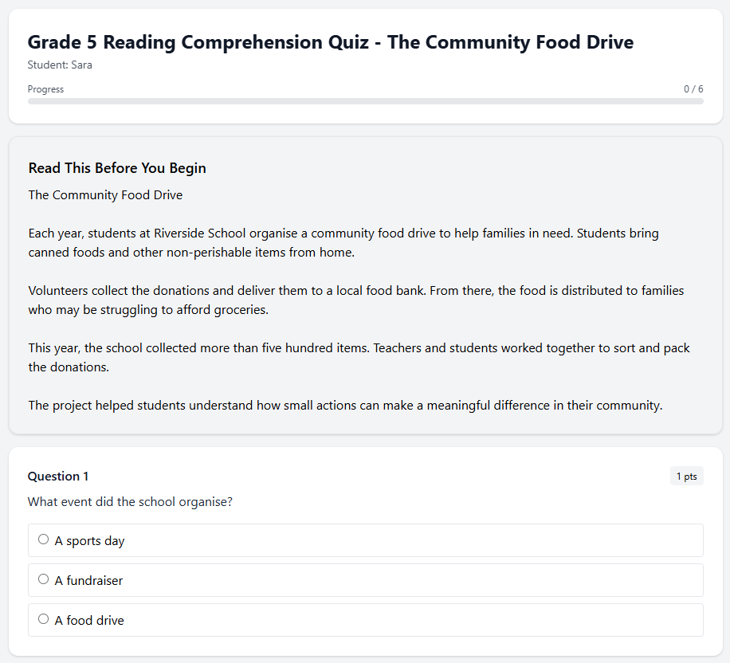Click the "What event did the school organise?" text
The image size is (730, 663).
tap(130, 501)
